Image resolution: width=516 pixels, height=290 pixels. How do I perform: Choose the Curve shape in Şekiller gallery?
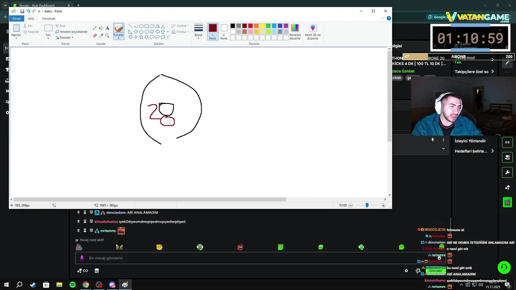[136, 26]
